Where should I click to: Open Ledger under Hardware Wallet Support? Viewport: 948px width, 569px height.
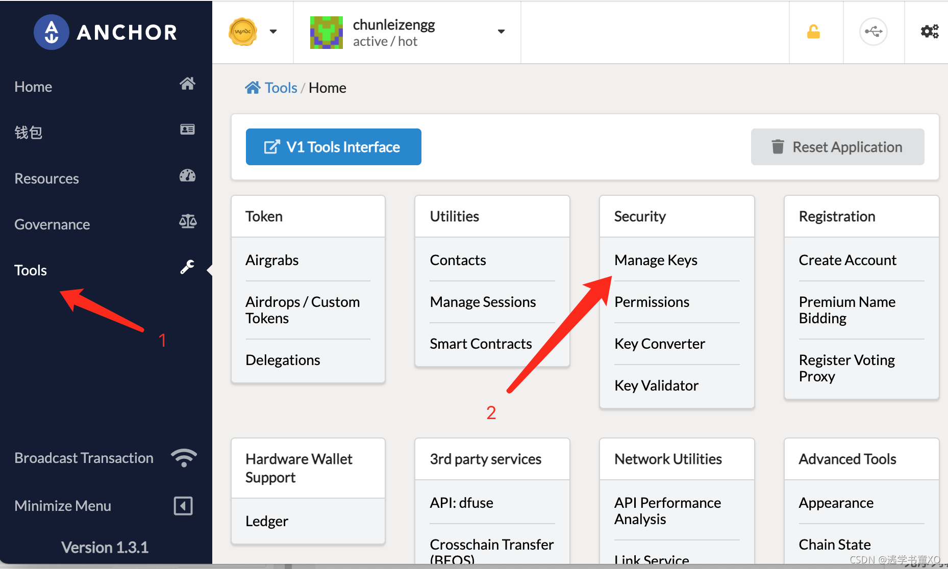[266, 521]
